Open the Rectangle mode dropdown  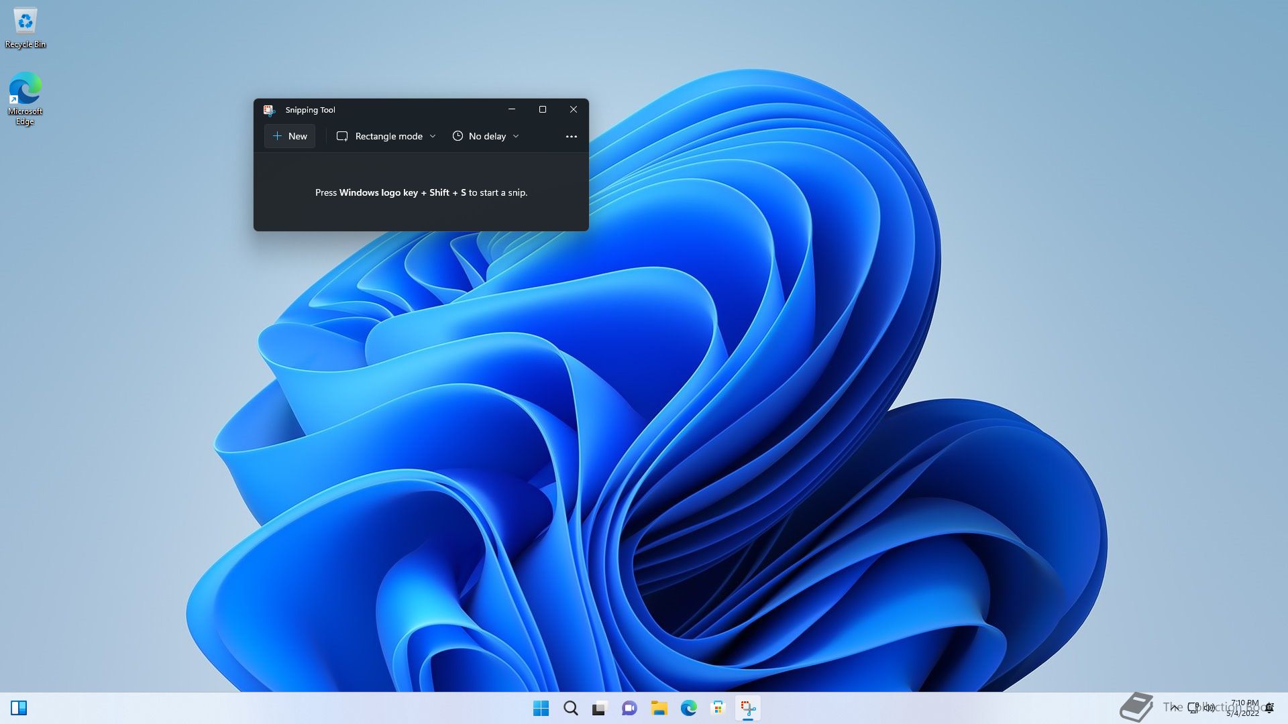tap(386, 136)
